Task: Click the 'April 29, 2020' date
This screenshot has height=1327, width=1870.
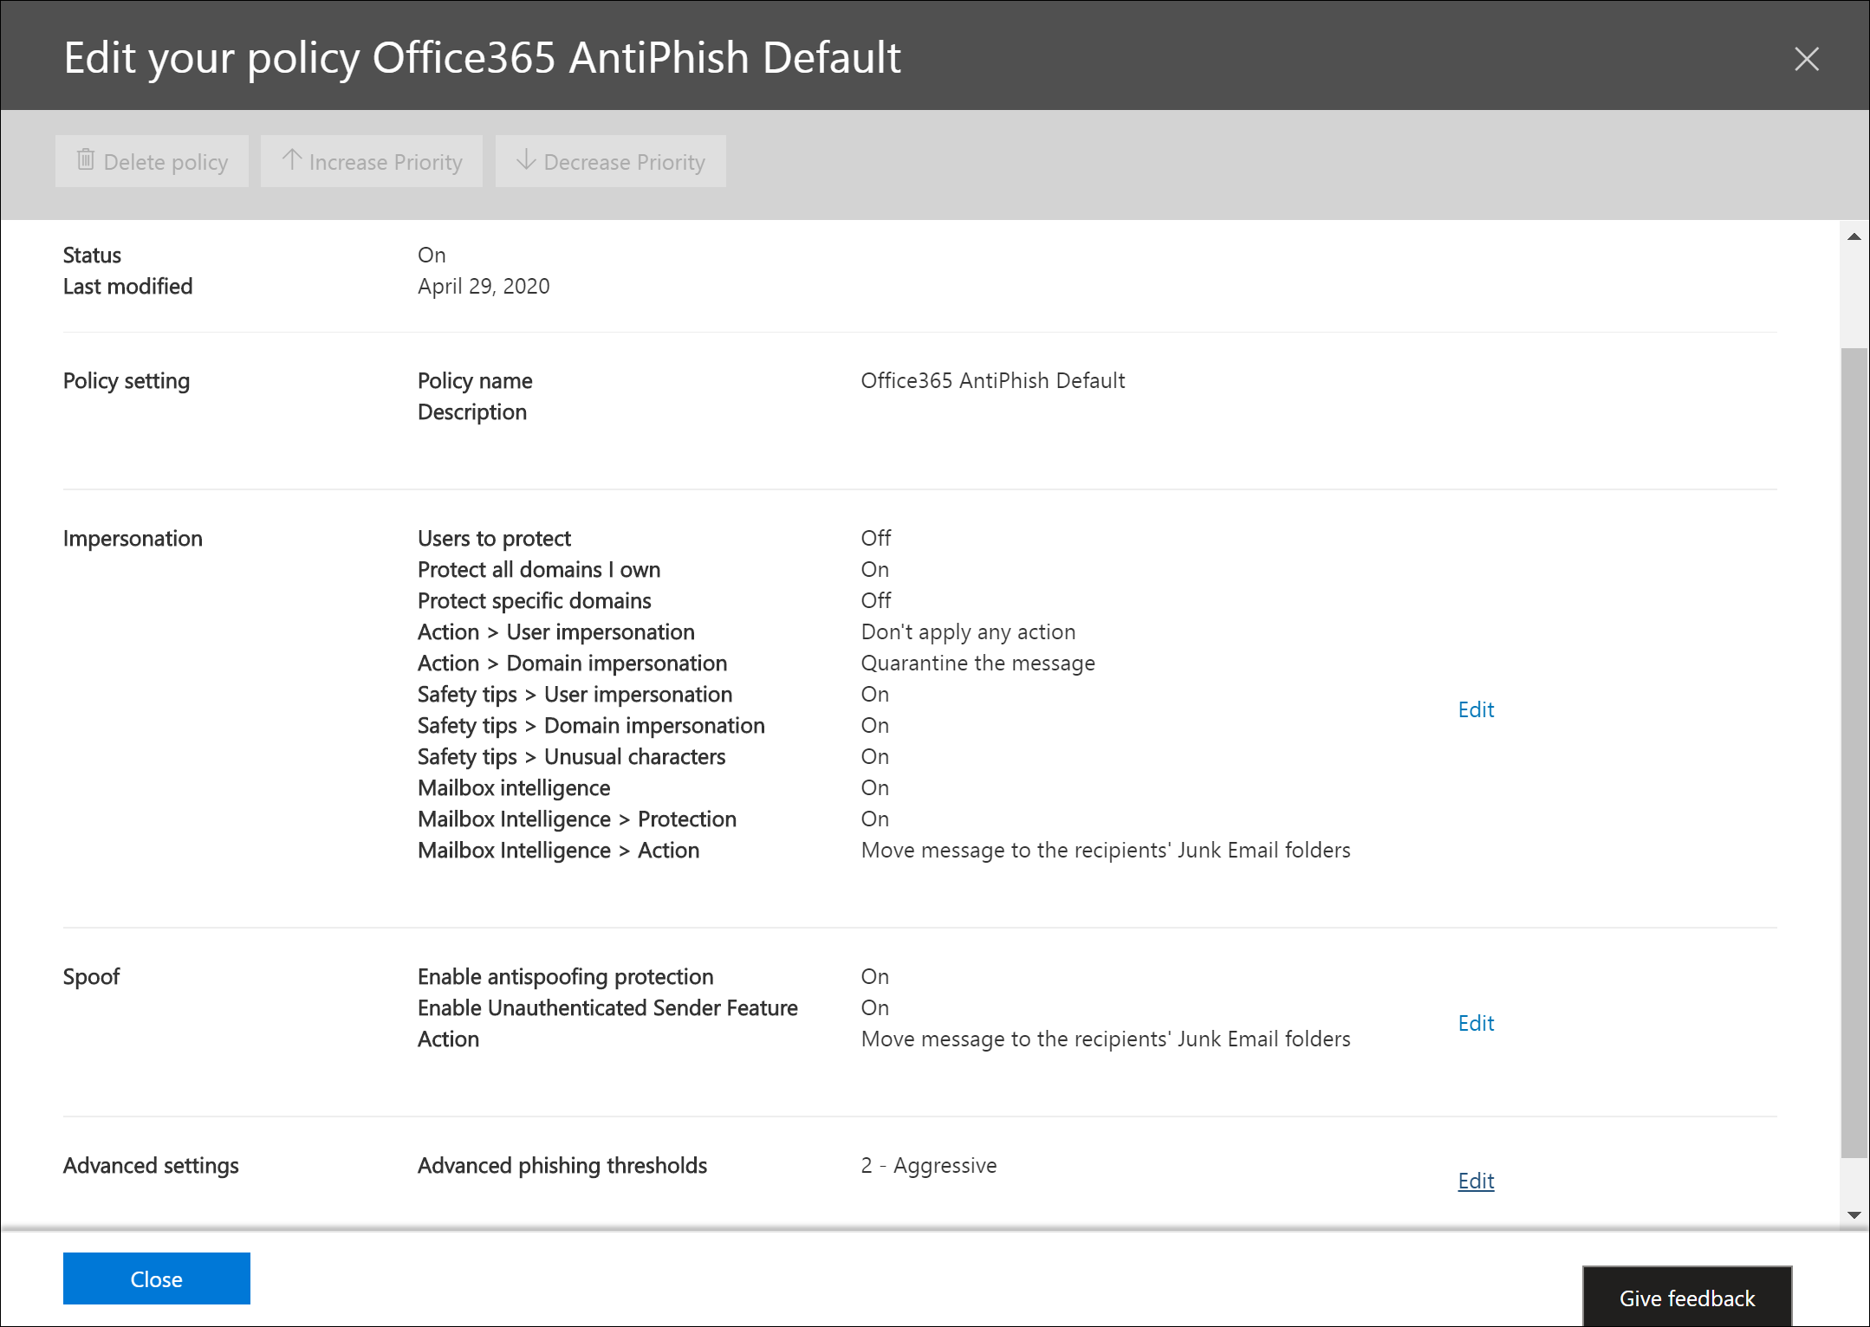Action: [484, 287]
